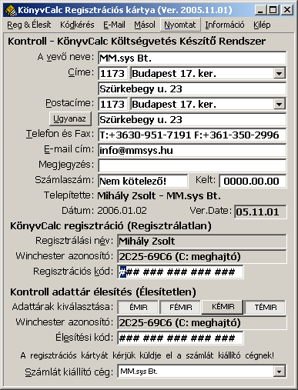This screenshot has width=298, height=390.
Task: Click the Regisztrálási név field
Action: pyautogui.click(x=202, y=241)
